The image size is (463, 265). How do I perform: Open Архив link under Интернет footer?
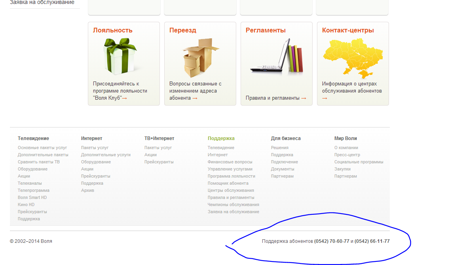pyautogui.click(x=87, y=190)
